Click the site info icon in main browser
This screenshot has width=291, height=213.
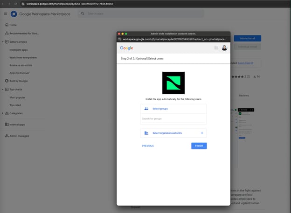click(23, 4)
